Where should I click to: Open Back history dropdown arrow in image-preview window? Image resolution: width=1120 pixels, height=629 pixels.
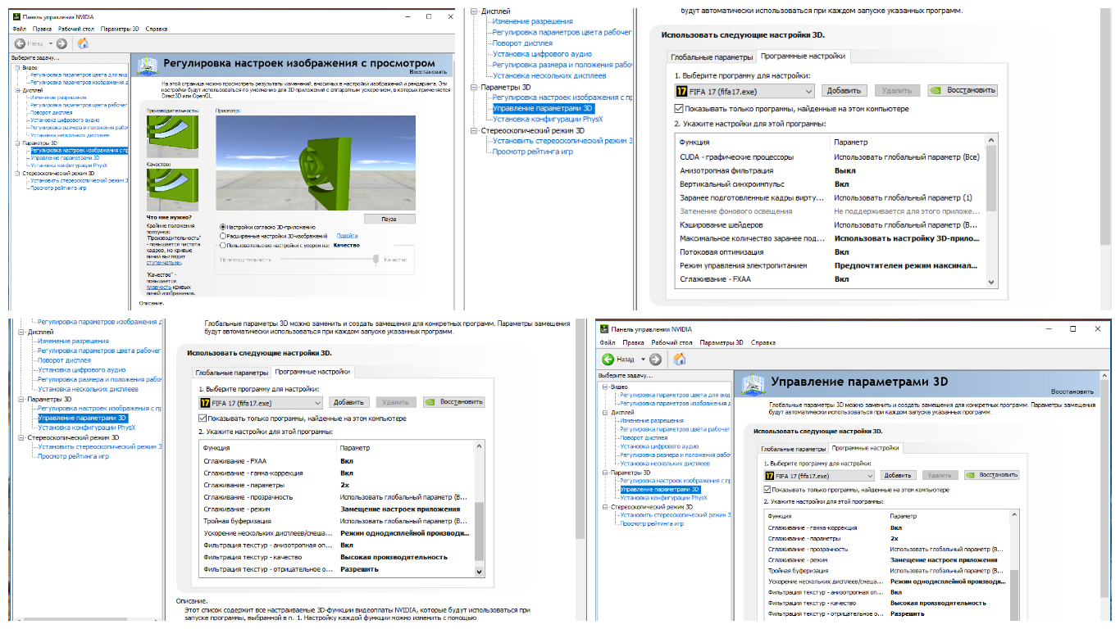click(50, 43)
